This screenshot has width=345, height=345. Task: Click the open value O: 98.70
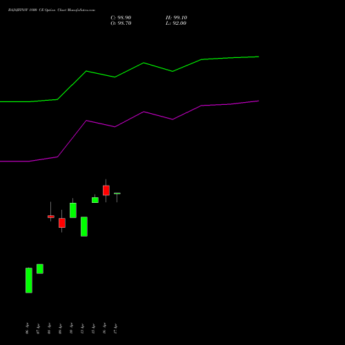pyautogui.click(x=121, y=23)
